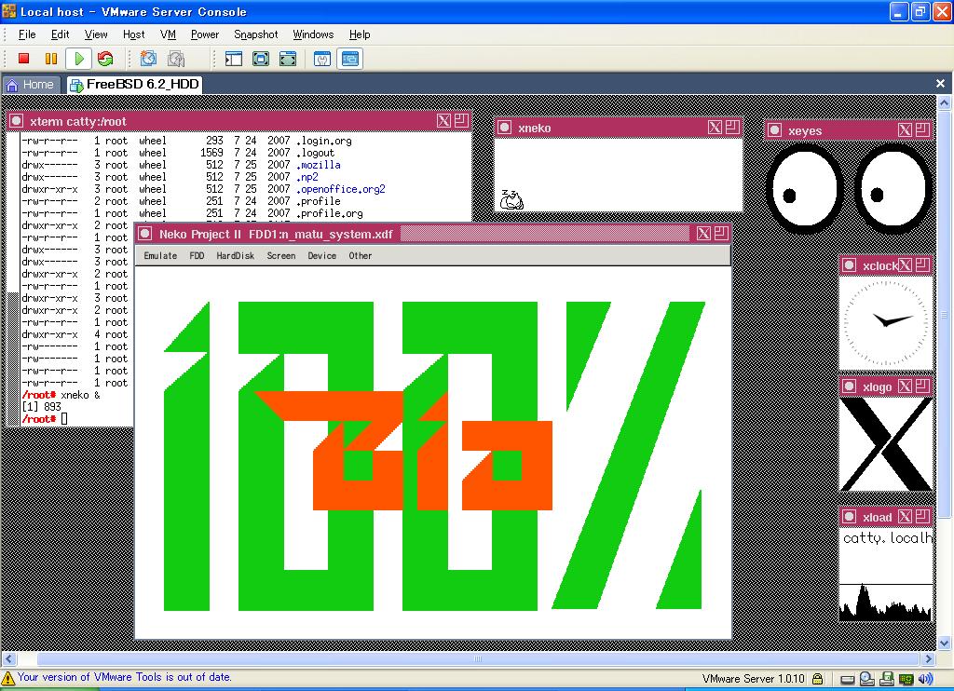Enter full screen mode from the toolbar
Viewport: 954px width, 691px height.
[288, 59]
